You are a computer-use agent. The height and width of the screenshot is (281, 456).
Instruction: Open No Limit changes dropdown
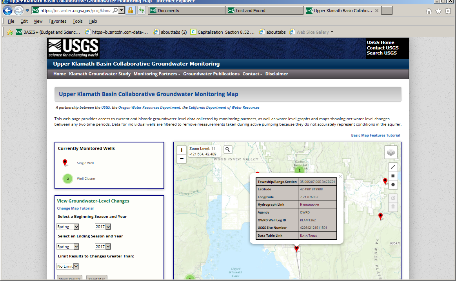tap(67, 266)
